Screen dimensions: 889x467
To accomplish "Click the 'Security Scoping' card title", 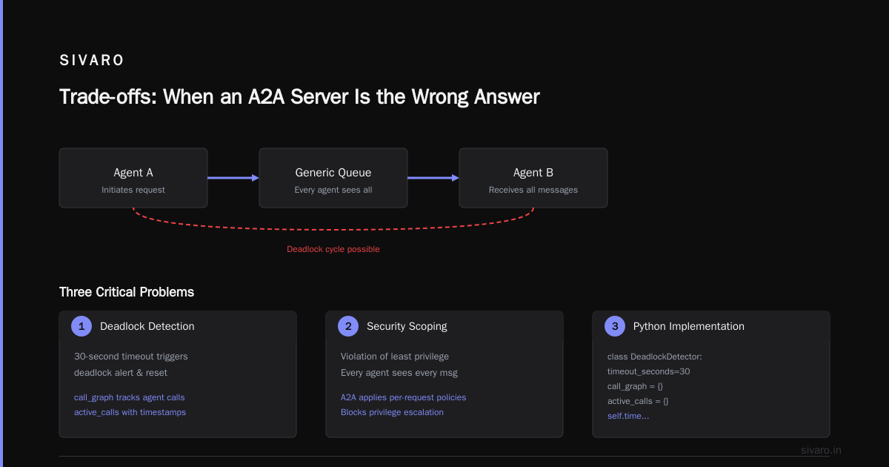I will (x=407, y=326).
